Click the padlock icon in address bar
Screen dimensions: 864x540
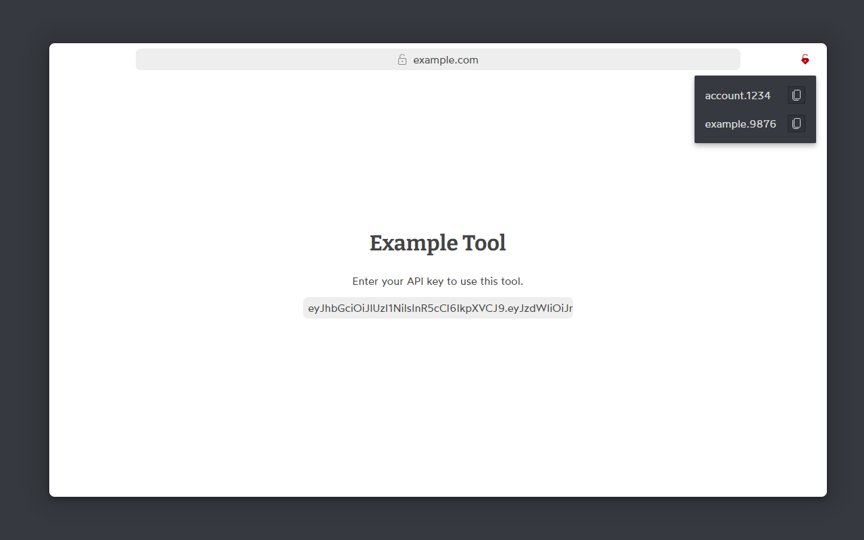402,59
